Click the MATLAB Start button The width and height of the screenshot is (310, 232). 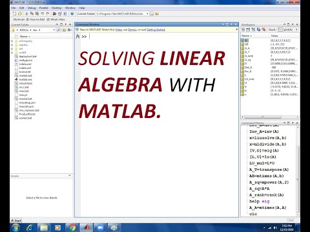click(16, 220)
